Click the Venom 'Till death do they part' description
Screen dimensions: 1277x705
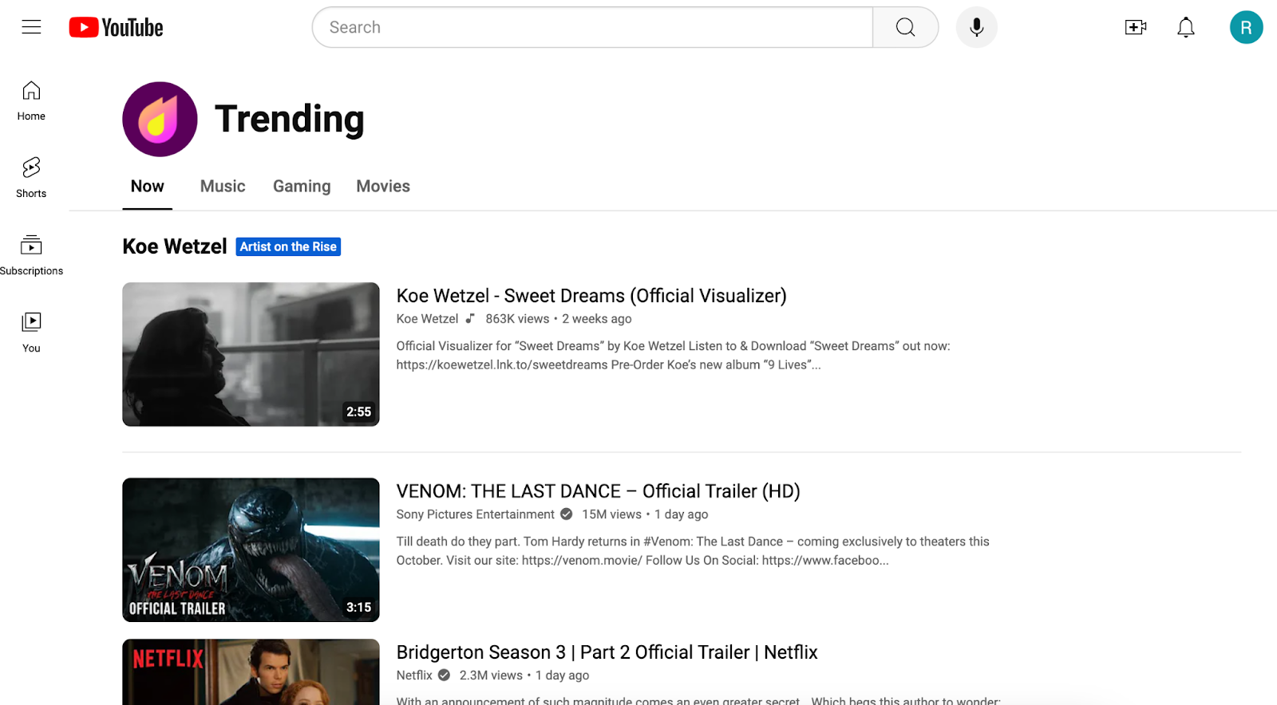coord(693,551)
